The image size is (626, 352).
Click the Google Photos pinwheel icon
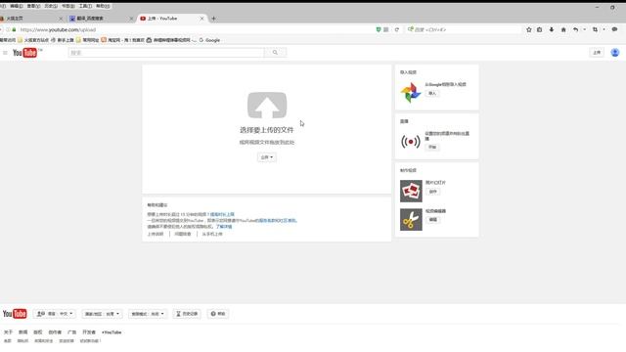coord(411,93)
